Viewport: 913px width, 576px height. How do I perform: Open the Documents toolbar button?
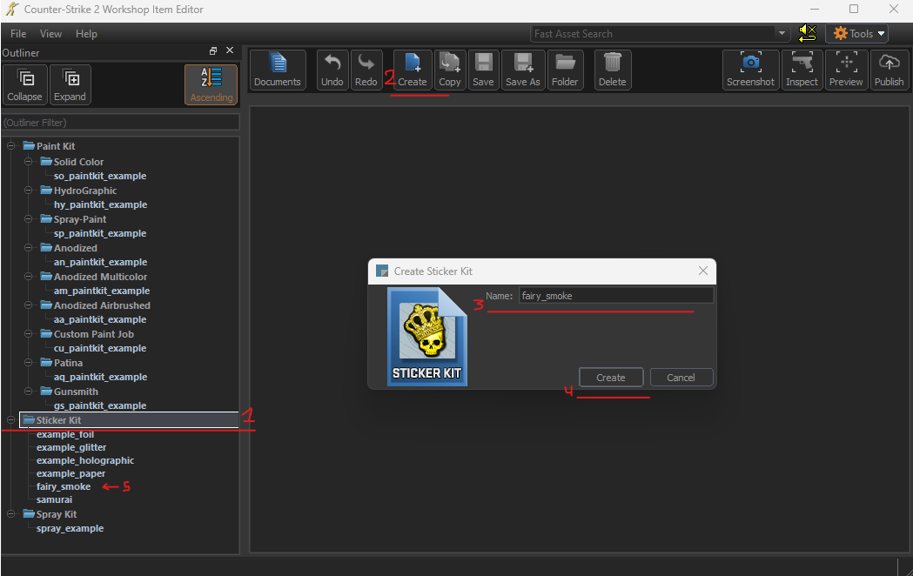click(x=278, y=70)
